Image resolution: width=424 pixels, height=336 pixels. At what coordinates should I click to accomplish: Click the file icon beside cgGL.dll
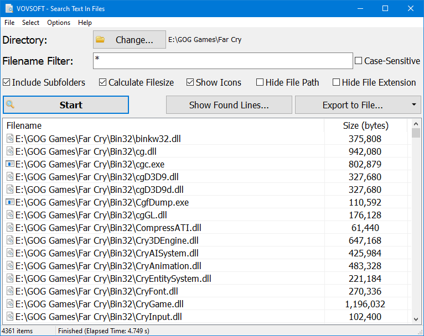coord(10,214)
